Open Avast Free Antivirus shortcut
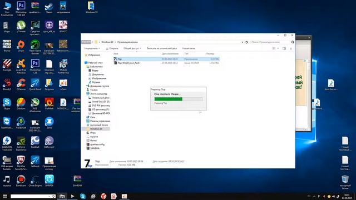The image size is (356, 200). 21,67
